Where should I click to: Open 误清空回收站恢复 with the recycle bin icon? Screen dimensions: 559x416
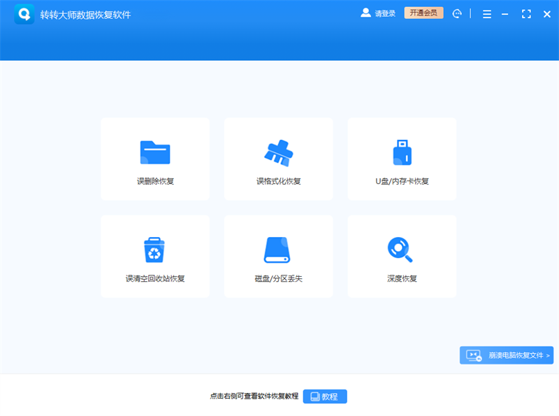pyautogui.click(x=155, y=248)
